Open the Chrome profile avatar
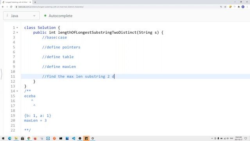The width and height of the screenshot is (250, 141). [x=243, y=7]
